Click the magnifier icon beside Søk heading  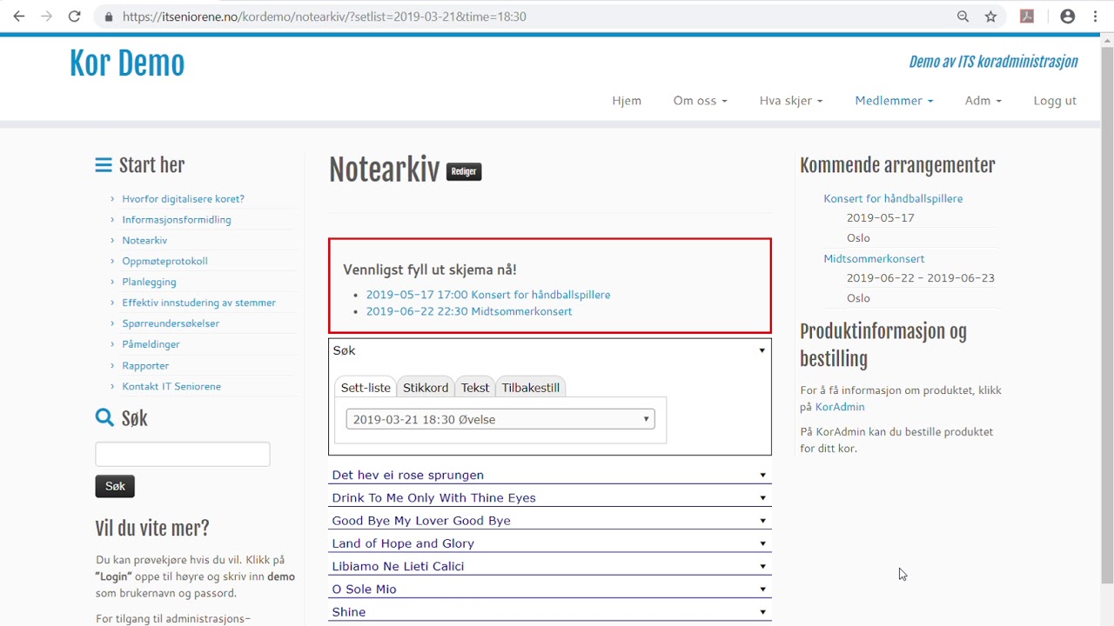click(104, 418)
